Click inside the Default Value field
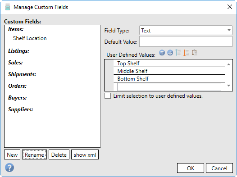This screenshot has width=237, height=177. coord(186,41)
